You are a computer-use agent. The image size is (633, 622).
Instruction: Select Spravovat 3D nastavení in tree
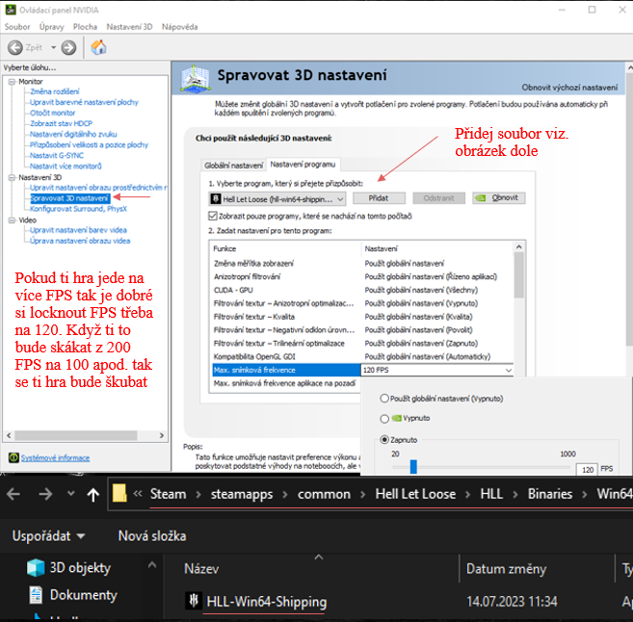(69, 198)
